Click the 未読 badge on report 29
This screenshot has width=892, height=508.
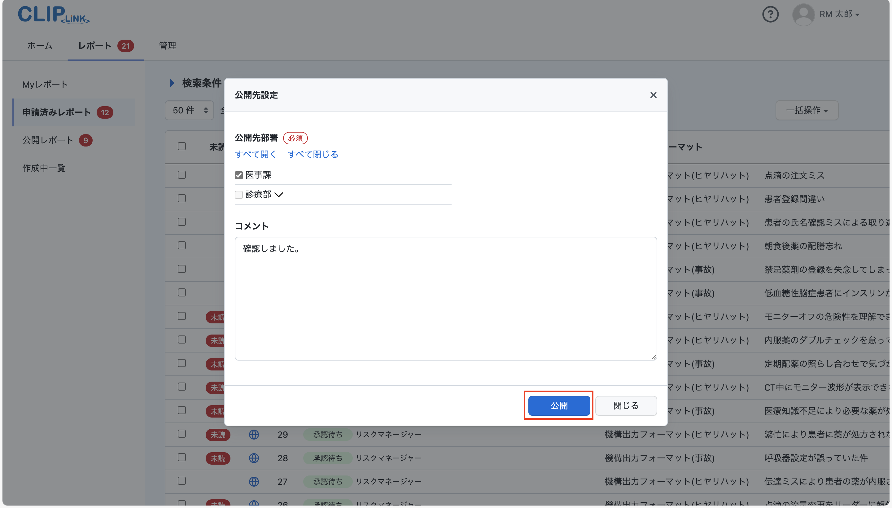point(218,434)
